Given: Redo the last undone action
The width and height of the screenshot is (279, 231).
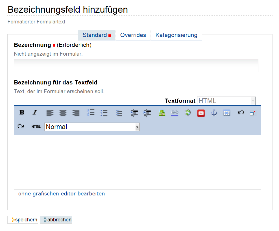Looking at the screenshot, I should pyautogui.click(x=21, y=126).
